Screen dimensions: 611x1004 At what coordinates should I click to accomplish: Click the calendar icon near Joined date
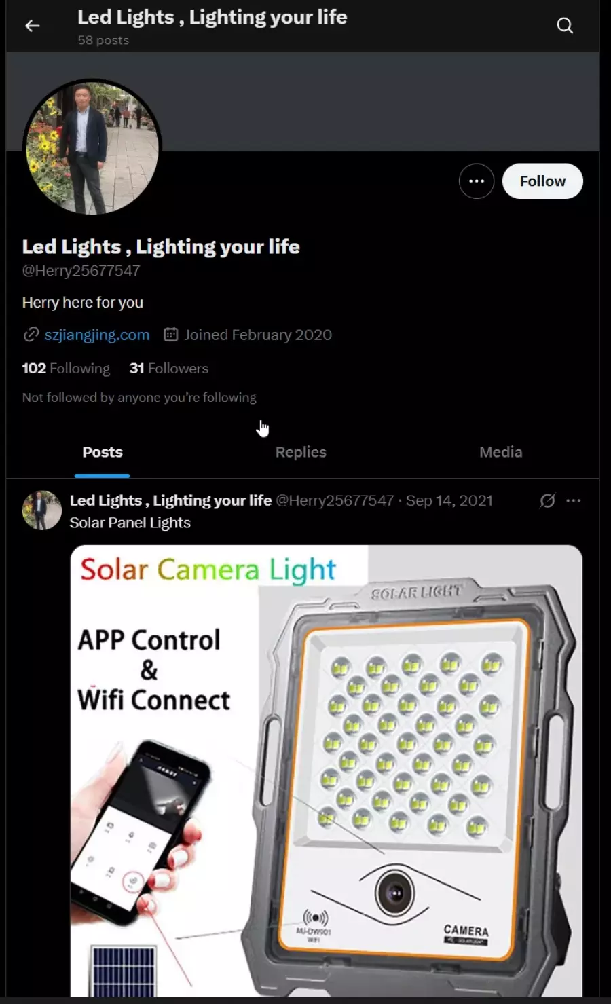(x=171, y=335)
